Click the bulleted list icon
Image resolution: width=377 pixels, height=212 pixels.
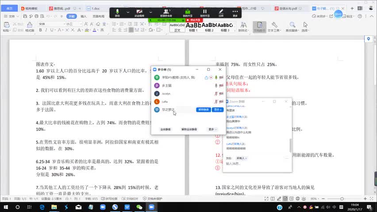point(114,24)
